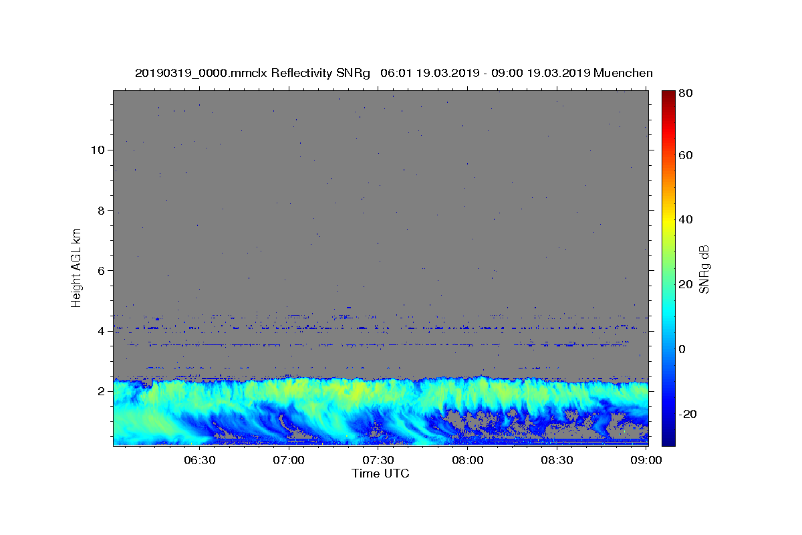Click the "Muenchen" location label in the title
The image size is (802, 535).
[x=622, y=73]
